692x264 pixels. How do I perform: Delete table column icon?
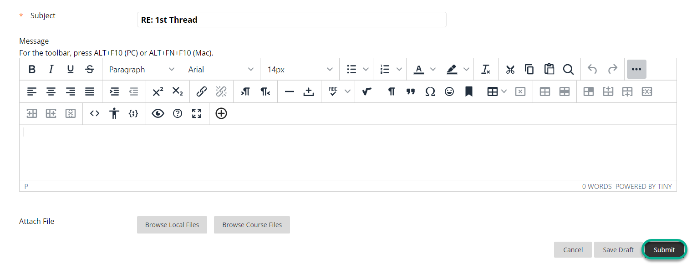tap(70, 113)
